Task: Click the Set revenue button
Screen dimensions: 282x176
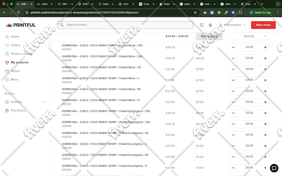Action: tap(209, 36)
